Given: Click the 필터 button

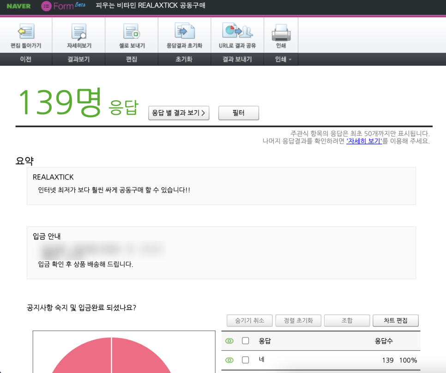Looking at the screenshot, I should point(238,113).
